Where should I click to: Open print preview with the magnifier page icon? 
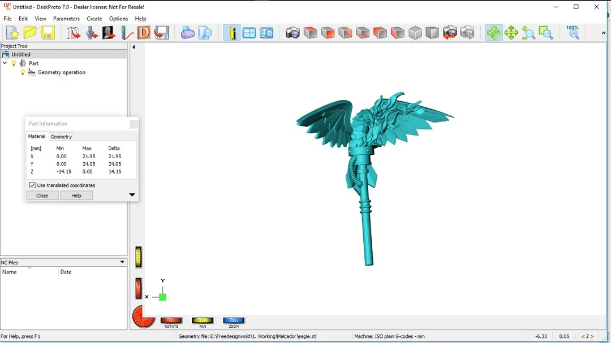[x=205, y=33]
